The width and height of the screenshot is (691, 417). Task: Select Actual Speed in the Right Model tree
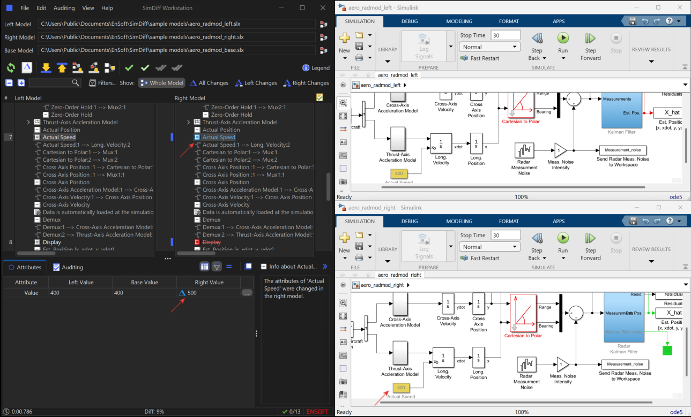219,137
